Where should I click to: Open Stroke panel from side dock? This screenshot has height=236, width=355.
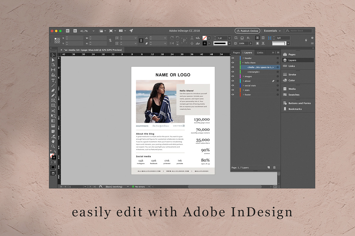[289, 75]
